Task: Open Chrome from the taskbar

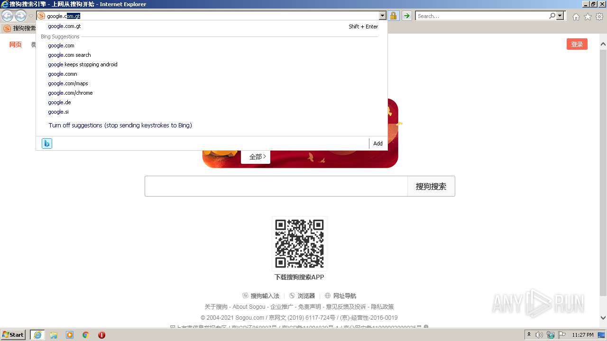Action: point(86,335)
